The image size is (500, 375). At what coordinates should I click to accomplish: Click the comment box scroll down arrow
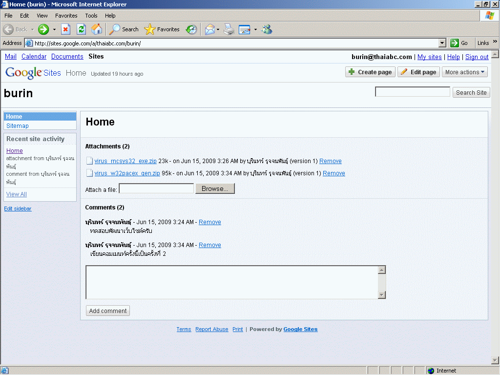tap(382, 295)
